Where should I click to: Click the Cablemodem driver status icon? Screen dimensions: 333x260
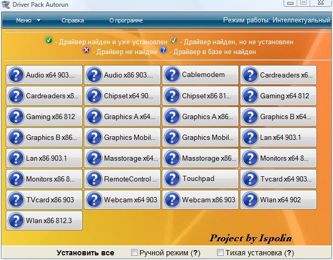point(172,75)
